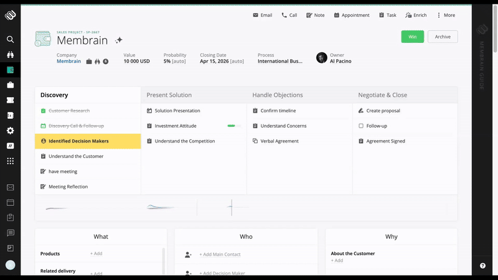
Task: Uncheck Discovery Call & Follow-up step
Action: click(44, 126)
